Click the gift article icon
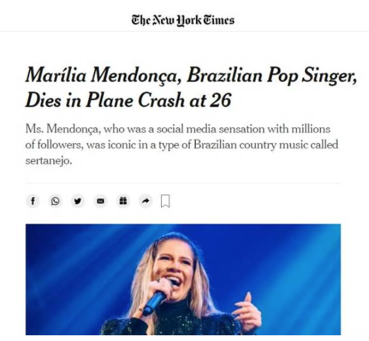 [121, 201]
